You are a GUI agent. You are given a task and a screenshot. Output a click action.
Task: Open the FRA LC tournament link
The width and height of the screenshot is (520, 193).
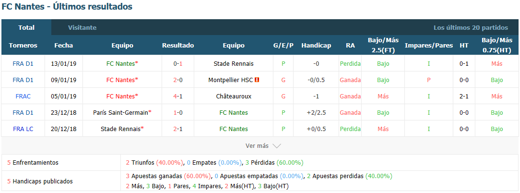coord(23,129)
